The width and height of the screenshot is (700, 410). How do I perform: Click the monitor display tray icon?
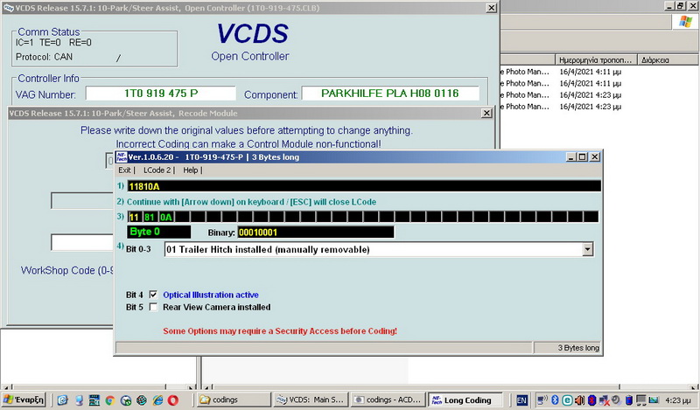[x=641, y=400]
